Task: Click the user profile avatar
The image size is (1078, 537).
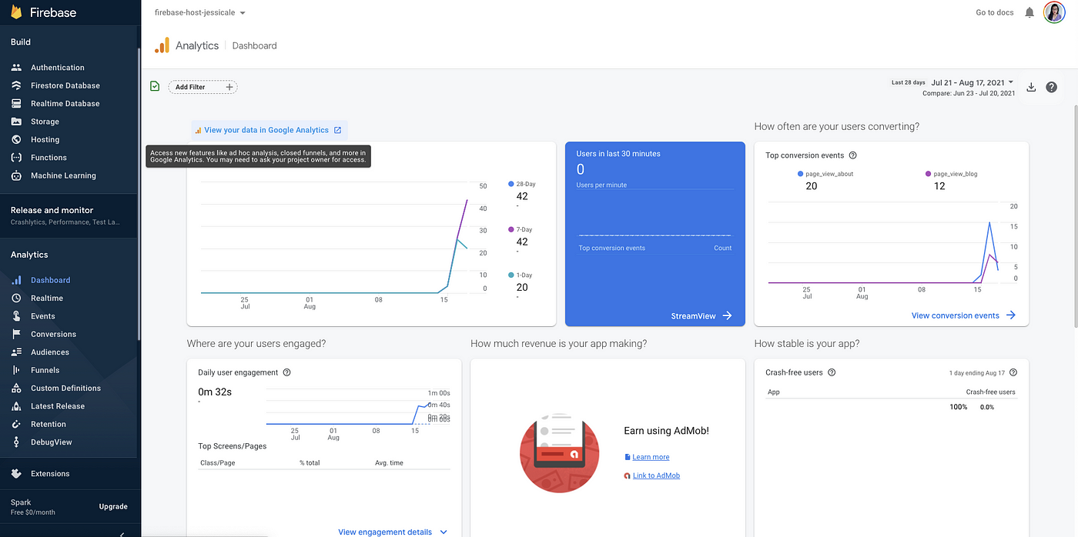Action: coord(1054,12)
